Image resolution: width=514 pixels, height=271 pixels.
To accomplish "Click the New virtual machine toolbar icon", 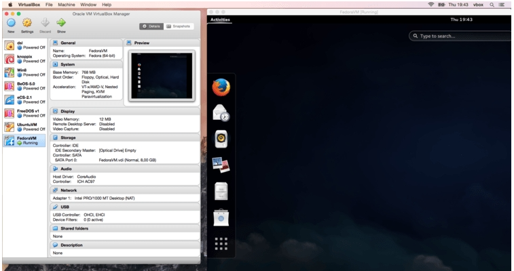I will pos(11,23).
